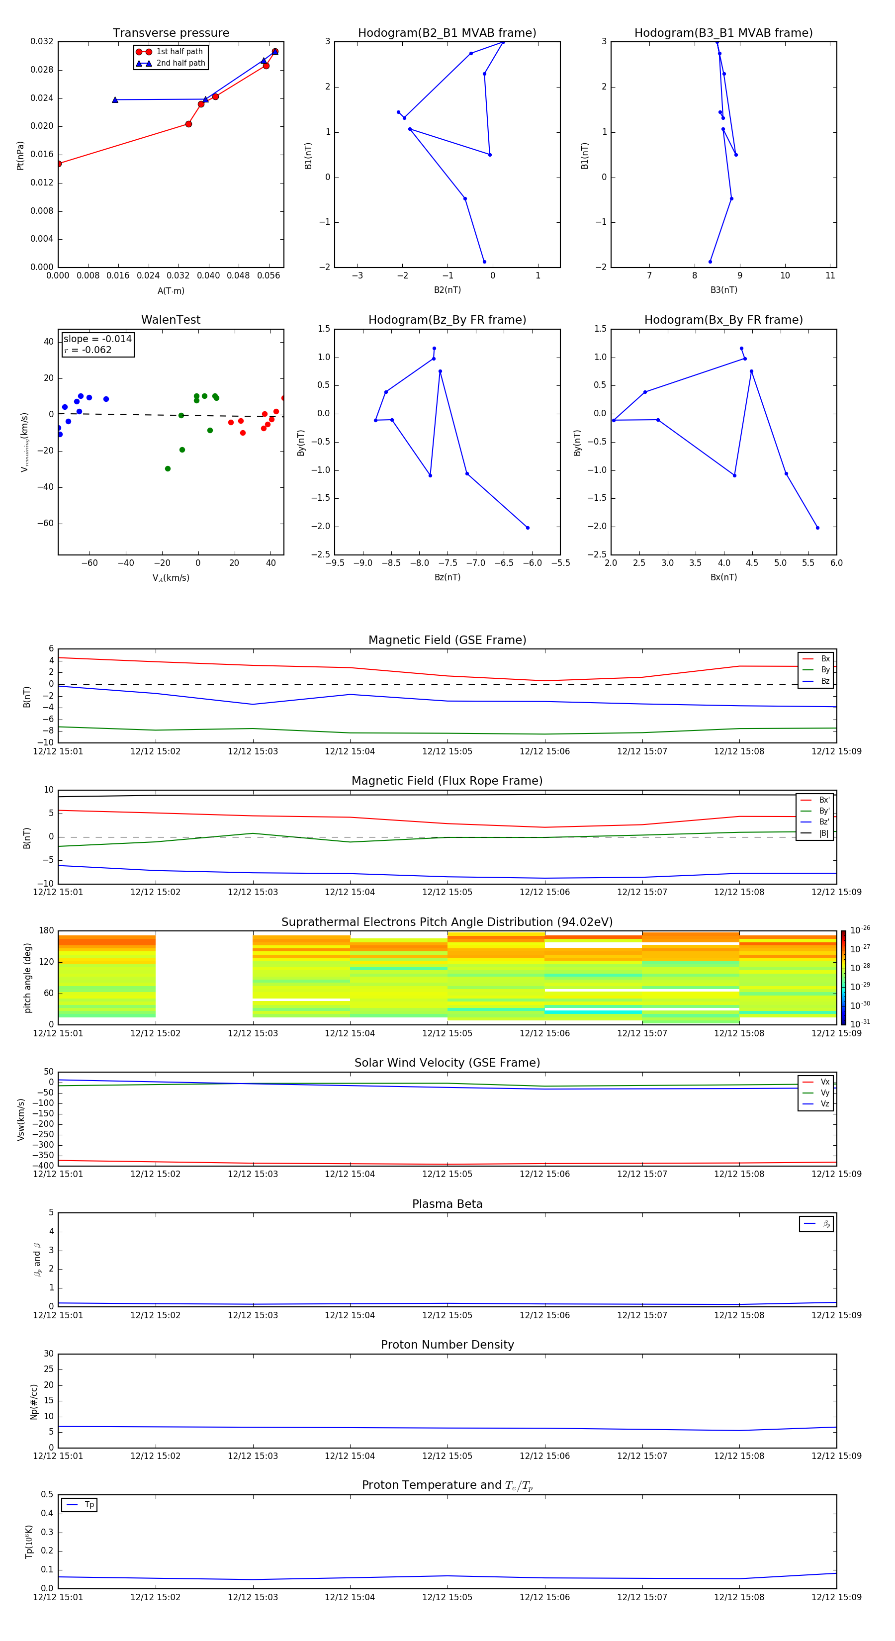Click the white data gap in pitch angle spectrogram
This screenshot has width=895, height=1641.
pyautogui.click(x=204, y=978)
